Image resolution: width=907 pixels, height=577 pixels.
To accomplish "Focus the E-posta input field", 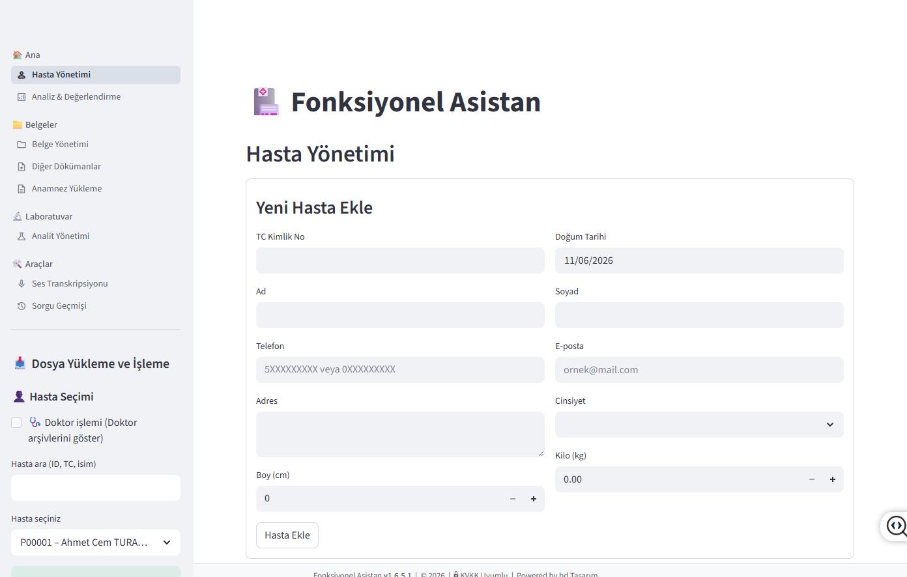I will [x=699, y=370].
